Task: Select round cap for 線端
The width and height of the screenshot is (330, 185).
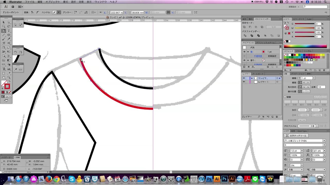Action: 304,82
